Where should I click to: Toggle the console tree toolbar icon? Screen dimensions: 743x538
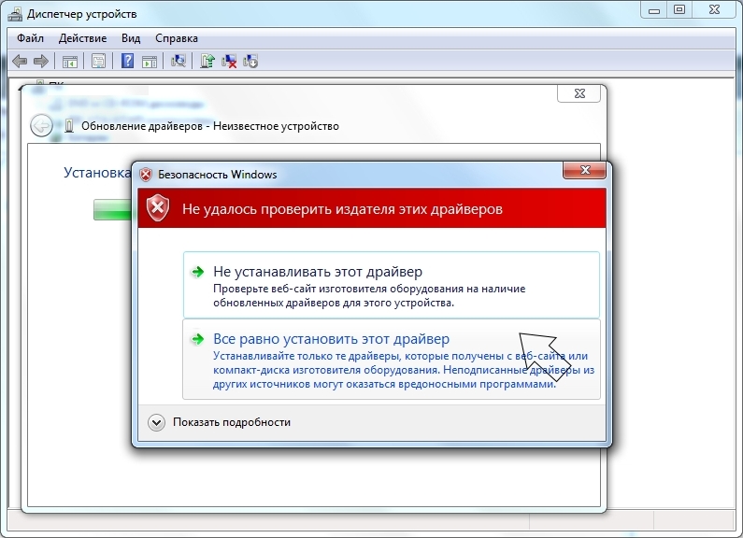(69, 62)
